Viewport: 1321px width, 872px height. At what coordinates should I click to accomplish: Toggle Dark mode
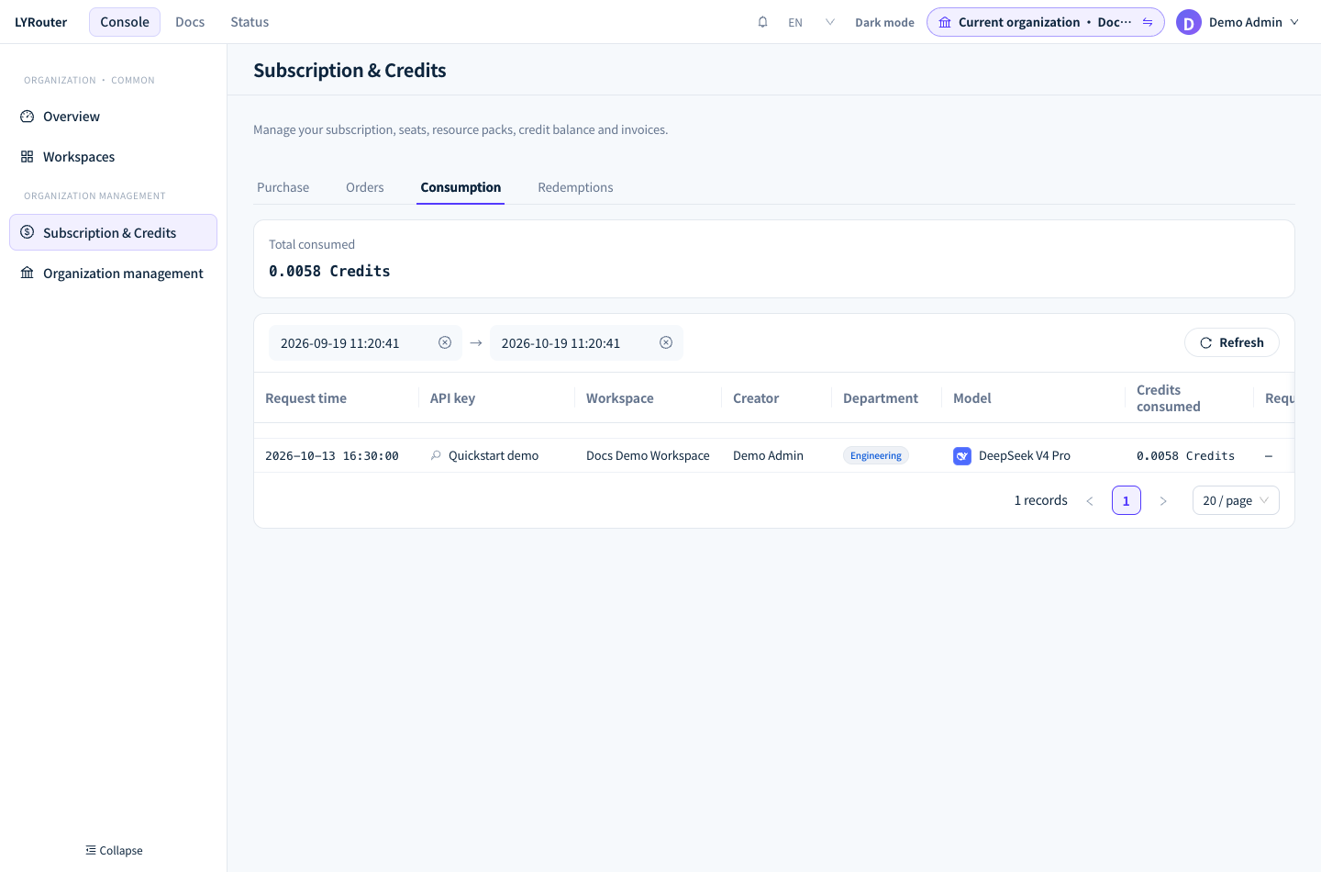[x=884, y=22]
